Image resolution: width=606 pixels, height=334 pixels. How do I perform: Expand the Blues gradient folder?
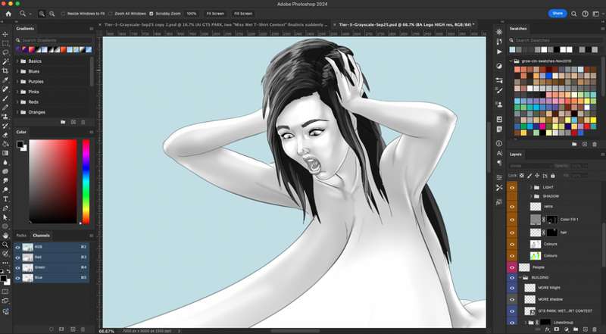17,71
